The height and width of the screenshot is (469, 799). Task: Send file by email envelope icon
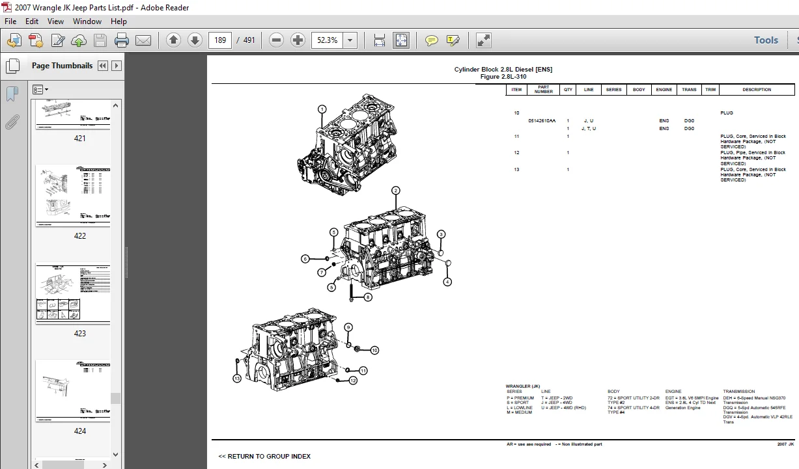(143, 40)
